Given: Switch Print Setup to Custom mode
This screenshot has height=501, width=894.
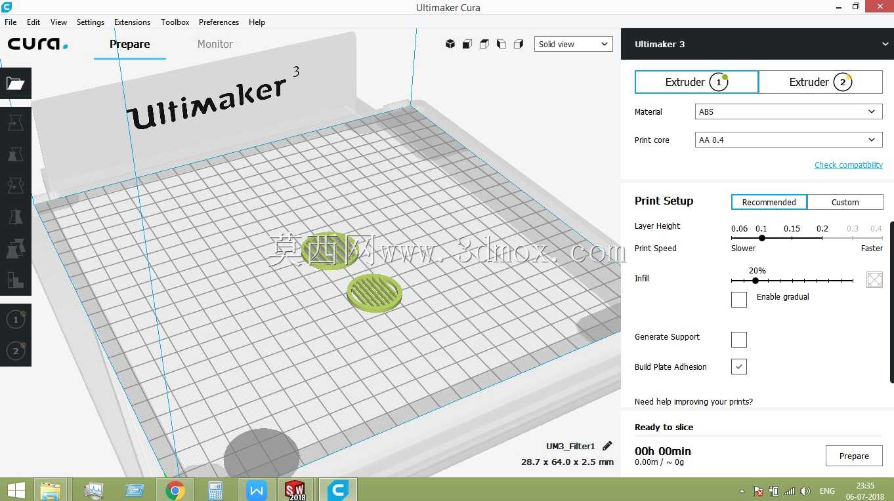Looking at the screenshot, I should pyautogui.click(x=845, y=202).
